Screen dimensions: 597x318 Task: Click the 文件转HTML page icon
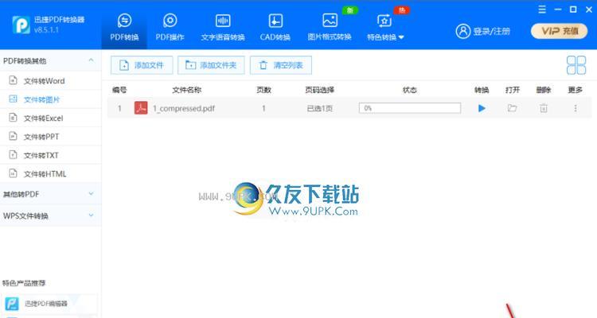[x=13, y=173]
